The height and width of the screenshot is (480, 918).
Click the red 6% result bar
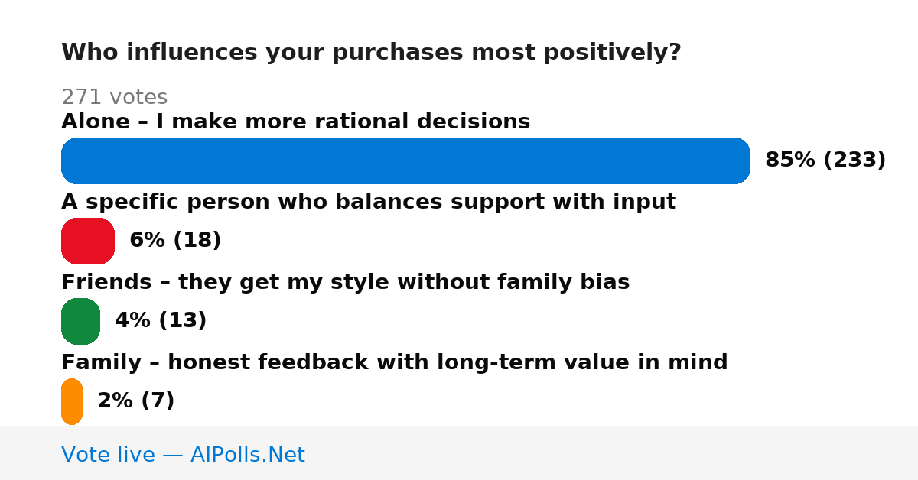[x=88, y=241]
